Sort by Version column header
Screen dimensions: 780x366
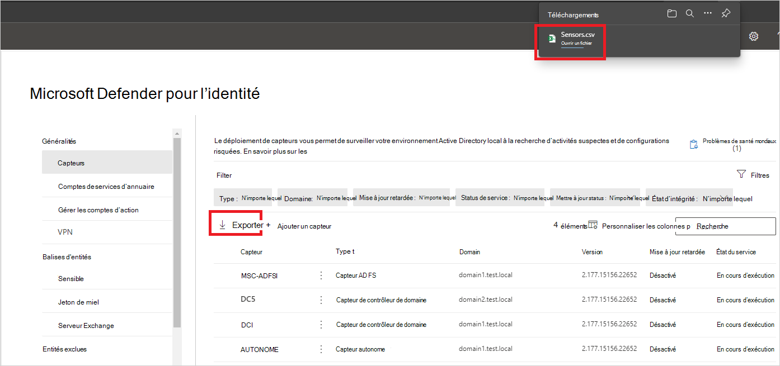[592, 251]
